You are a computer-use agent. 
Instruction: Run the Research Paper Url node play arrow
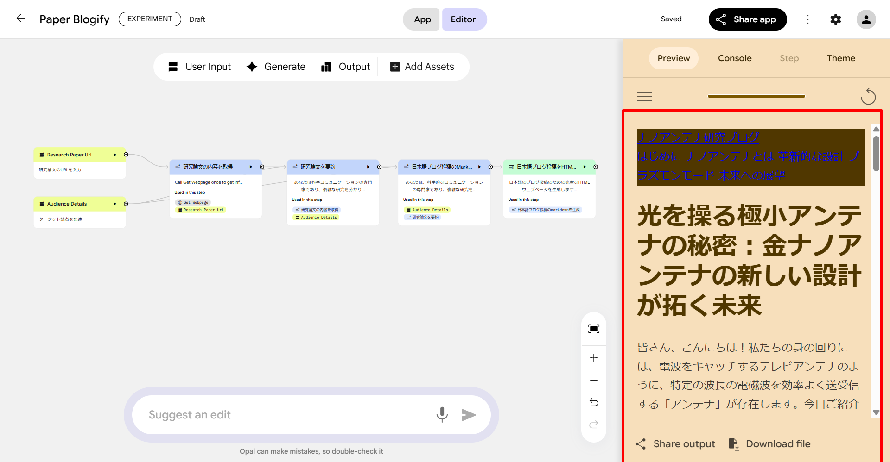point(115,155)
